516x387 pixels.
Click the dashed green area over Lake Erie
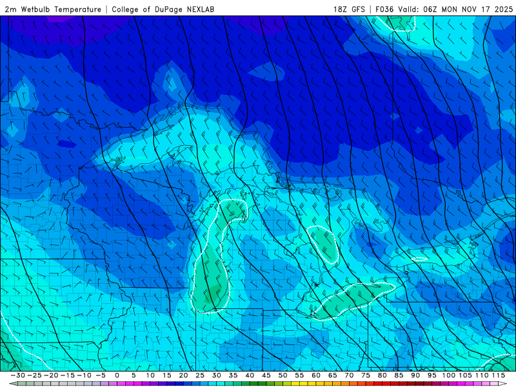click(x=352, y=300)
